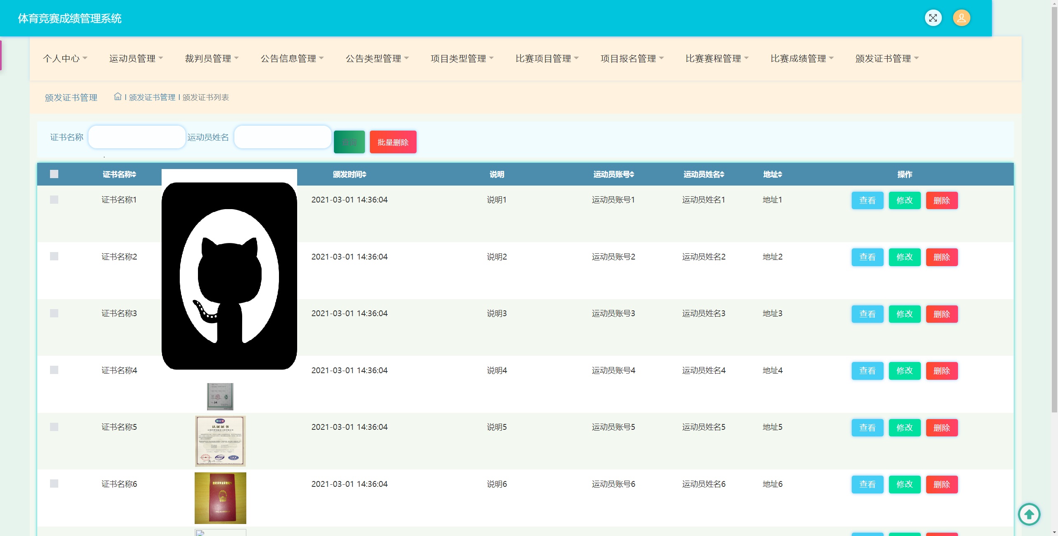This screenshot has height=536, width=1058.
Task: Click 查看 for 证书名称1 row
Action: click(867, 200)
